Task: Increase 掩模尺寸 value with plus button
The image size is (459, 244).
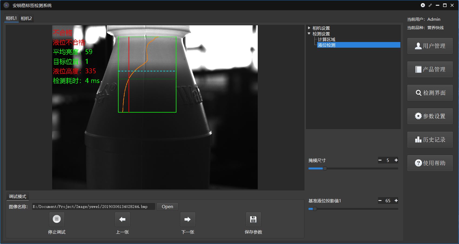Action: [396, 160]
